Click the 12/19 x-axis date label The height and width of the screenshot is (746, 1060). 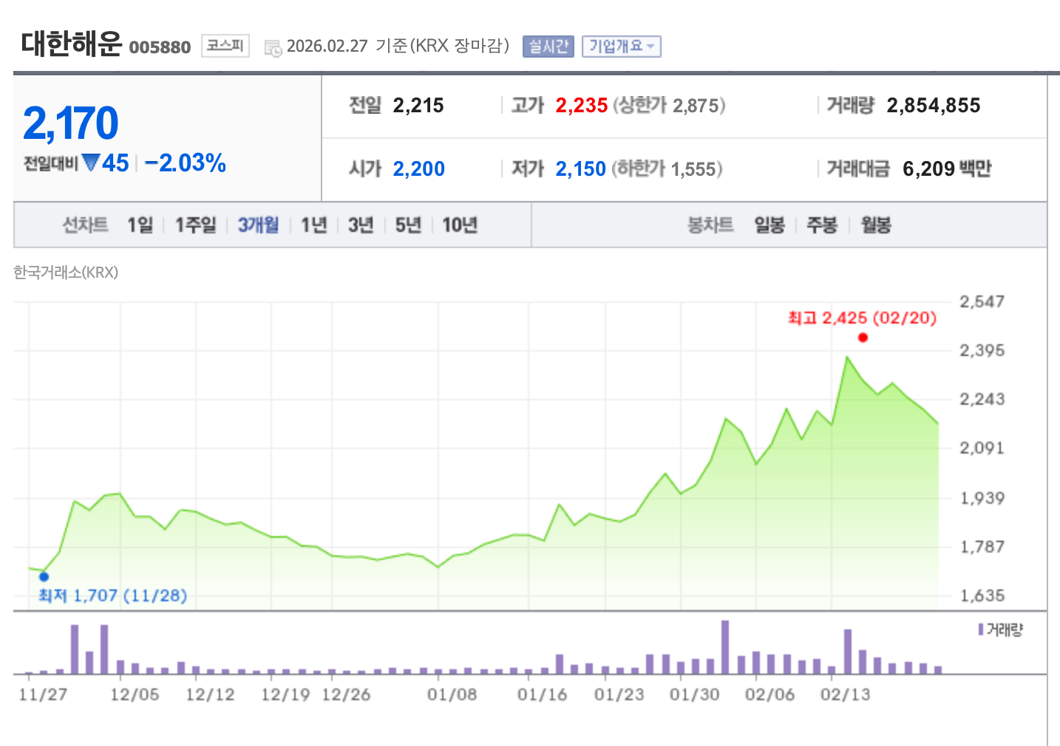click(285, 694)
